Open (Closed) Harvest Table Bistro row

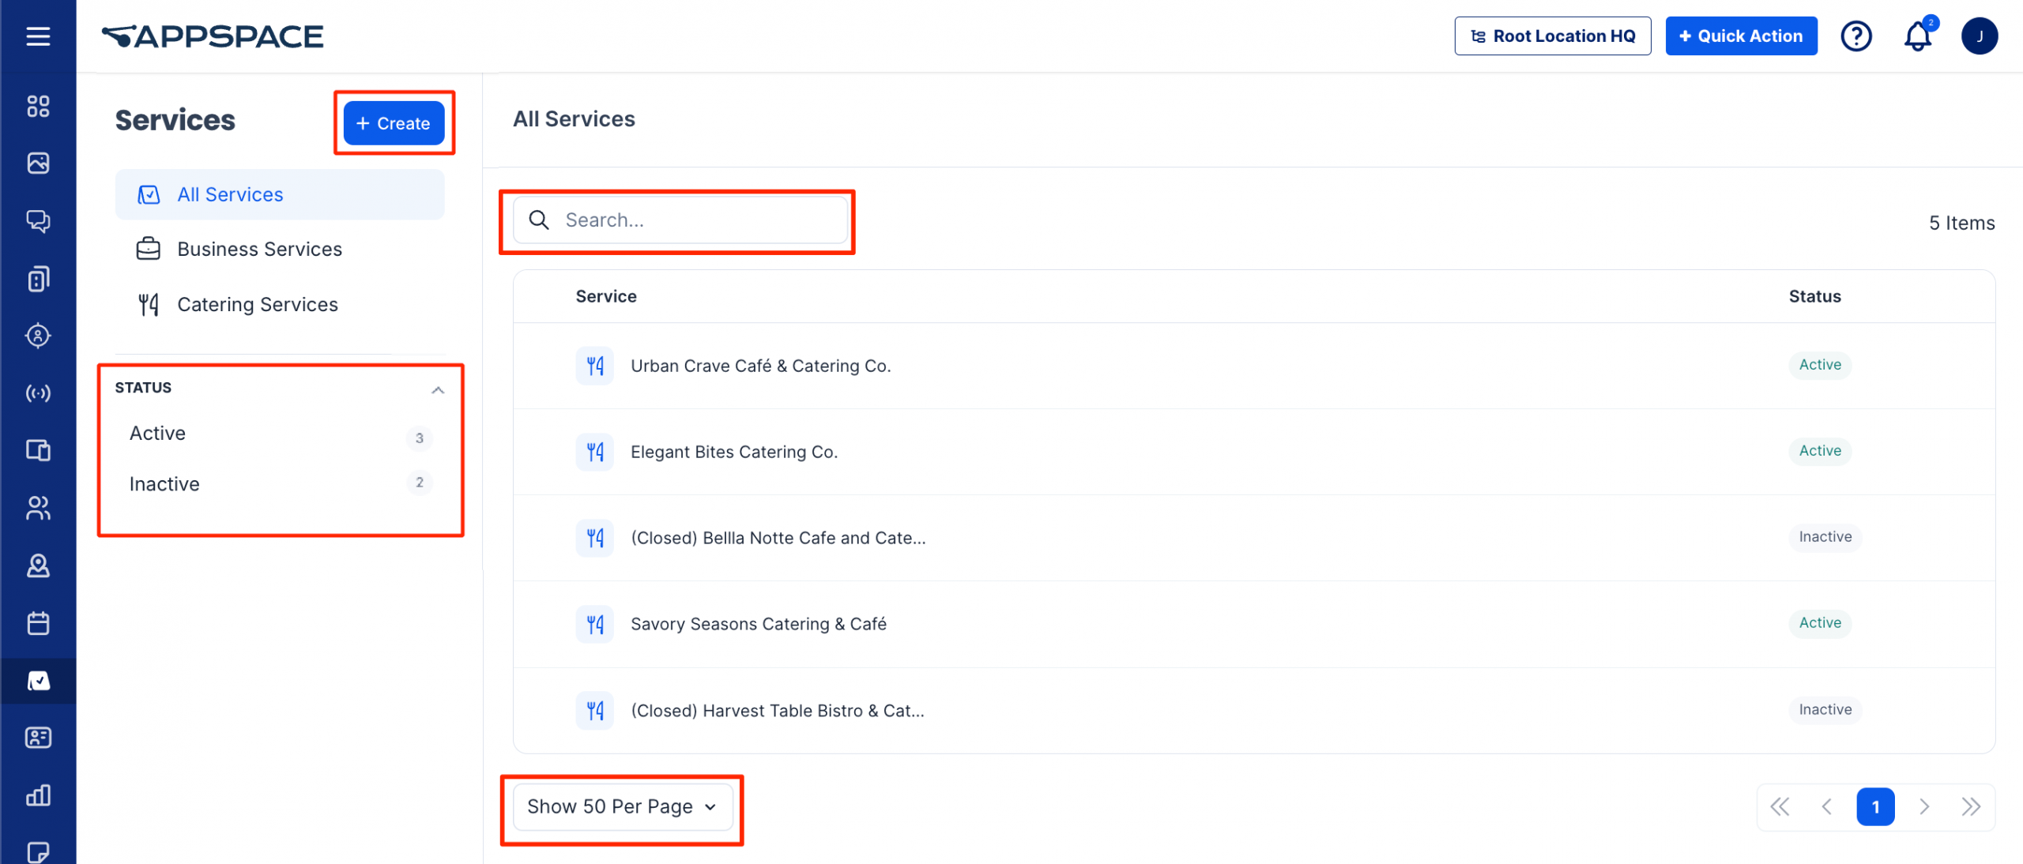click(1254, 710)
